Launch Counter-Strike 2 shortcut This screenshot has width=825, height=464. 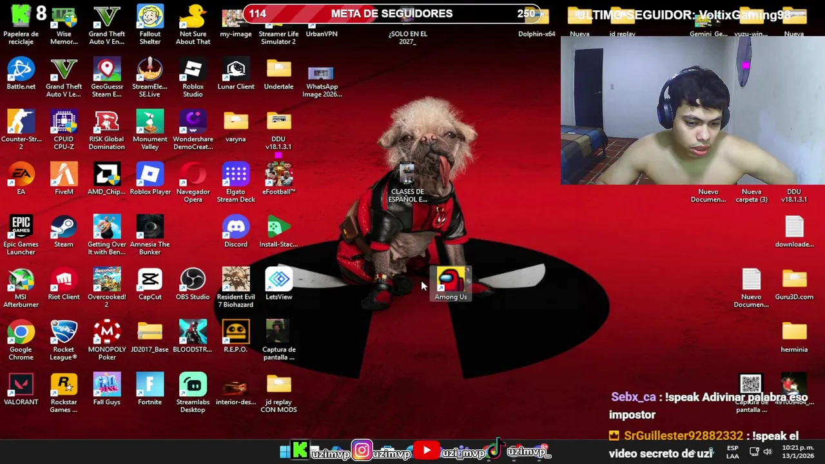[x=21, y=130]
